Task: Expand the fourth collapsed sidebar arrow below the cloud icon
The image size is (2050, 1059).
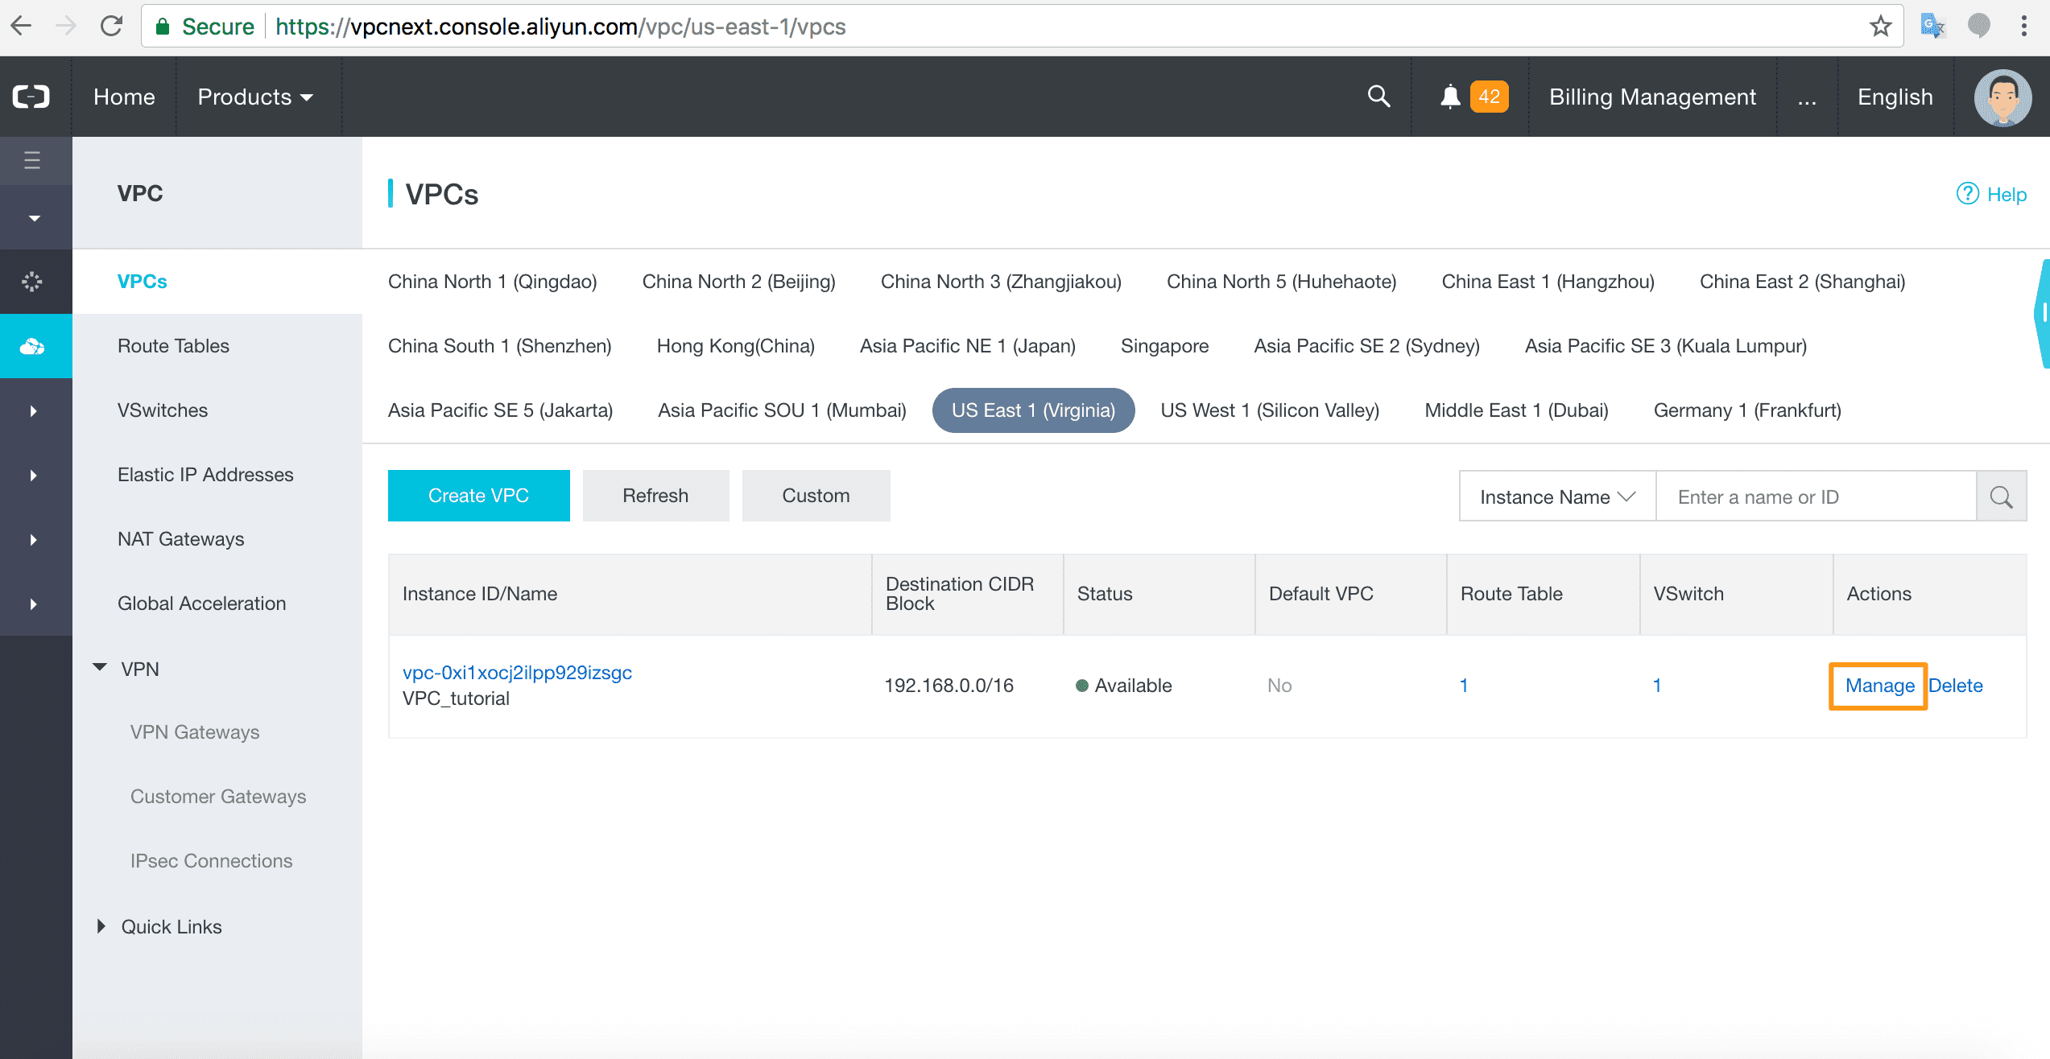Action: click(x=33, y=604)
